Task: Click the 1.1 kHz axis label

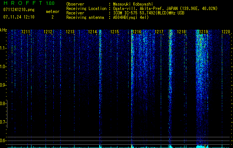Action: click(x=3, y=48)
